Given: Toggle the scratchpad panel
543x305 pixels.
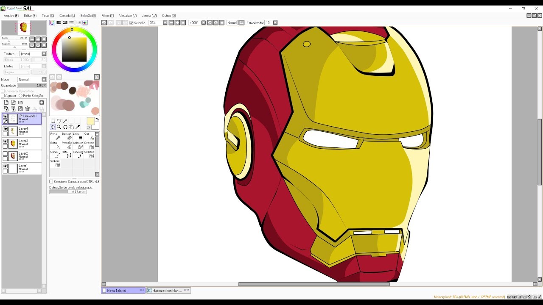Looking at the screenshot, I should coord(85,23).
